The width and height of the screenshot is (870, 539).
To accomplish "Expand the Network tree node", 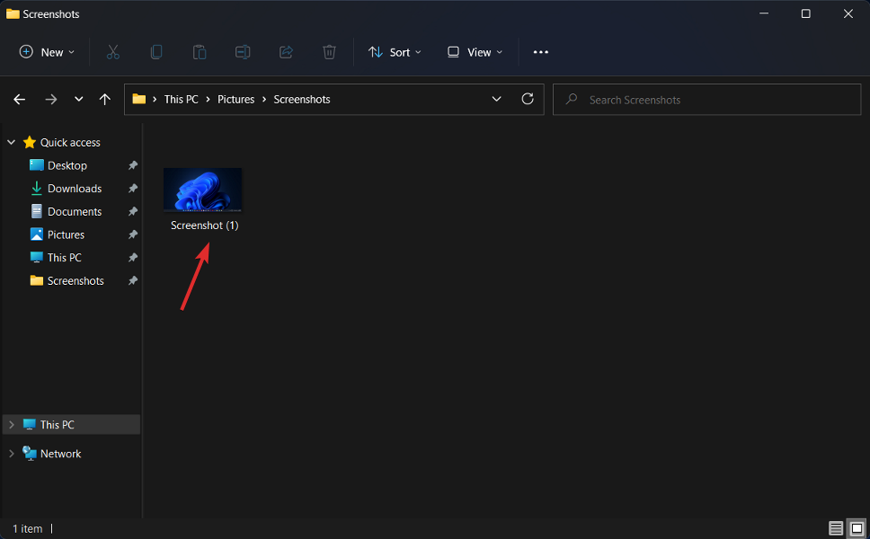I will [11, 454].
